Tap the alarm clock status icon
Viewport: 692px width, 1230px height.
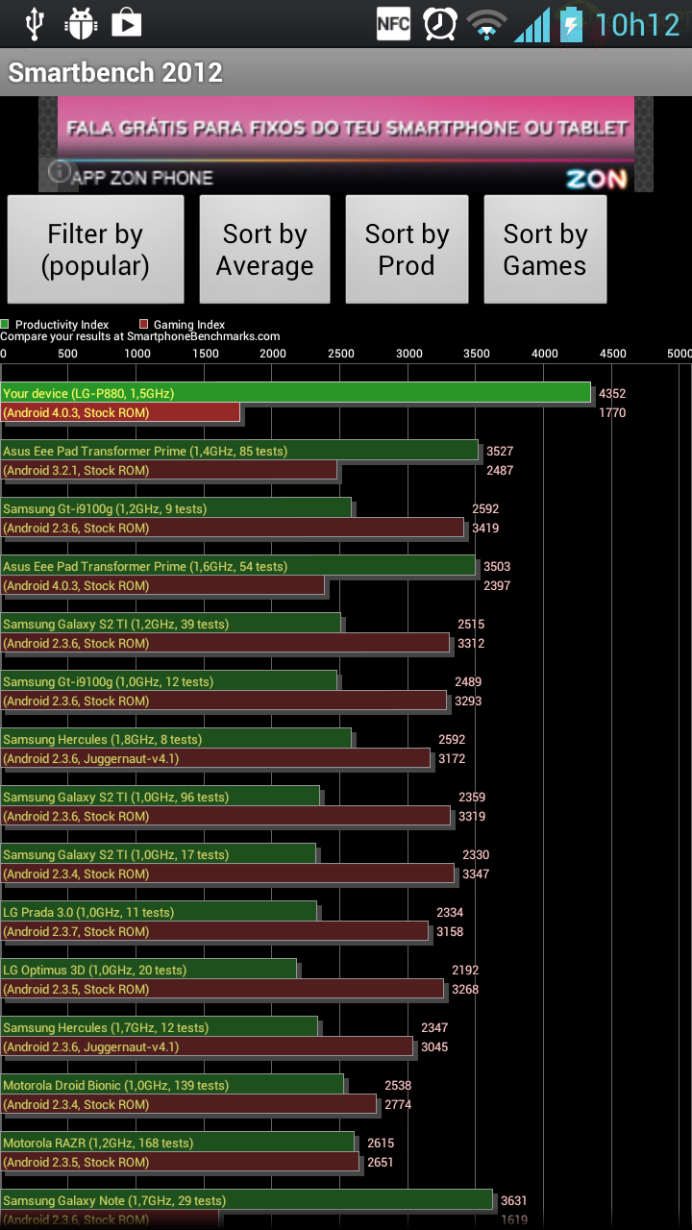[x=440, y=24]
